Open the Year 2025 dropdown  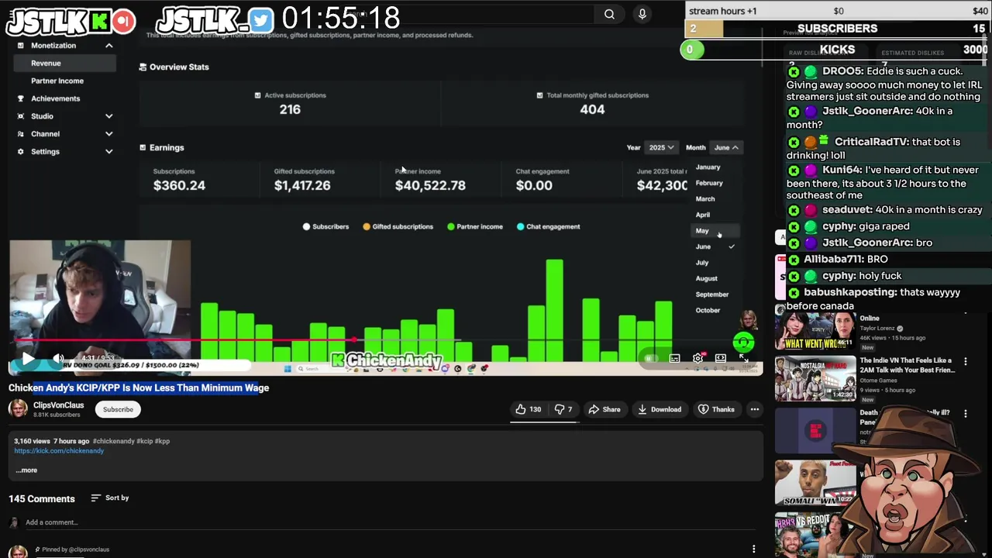(661, 147)
